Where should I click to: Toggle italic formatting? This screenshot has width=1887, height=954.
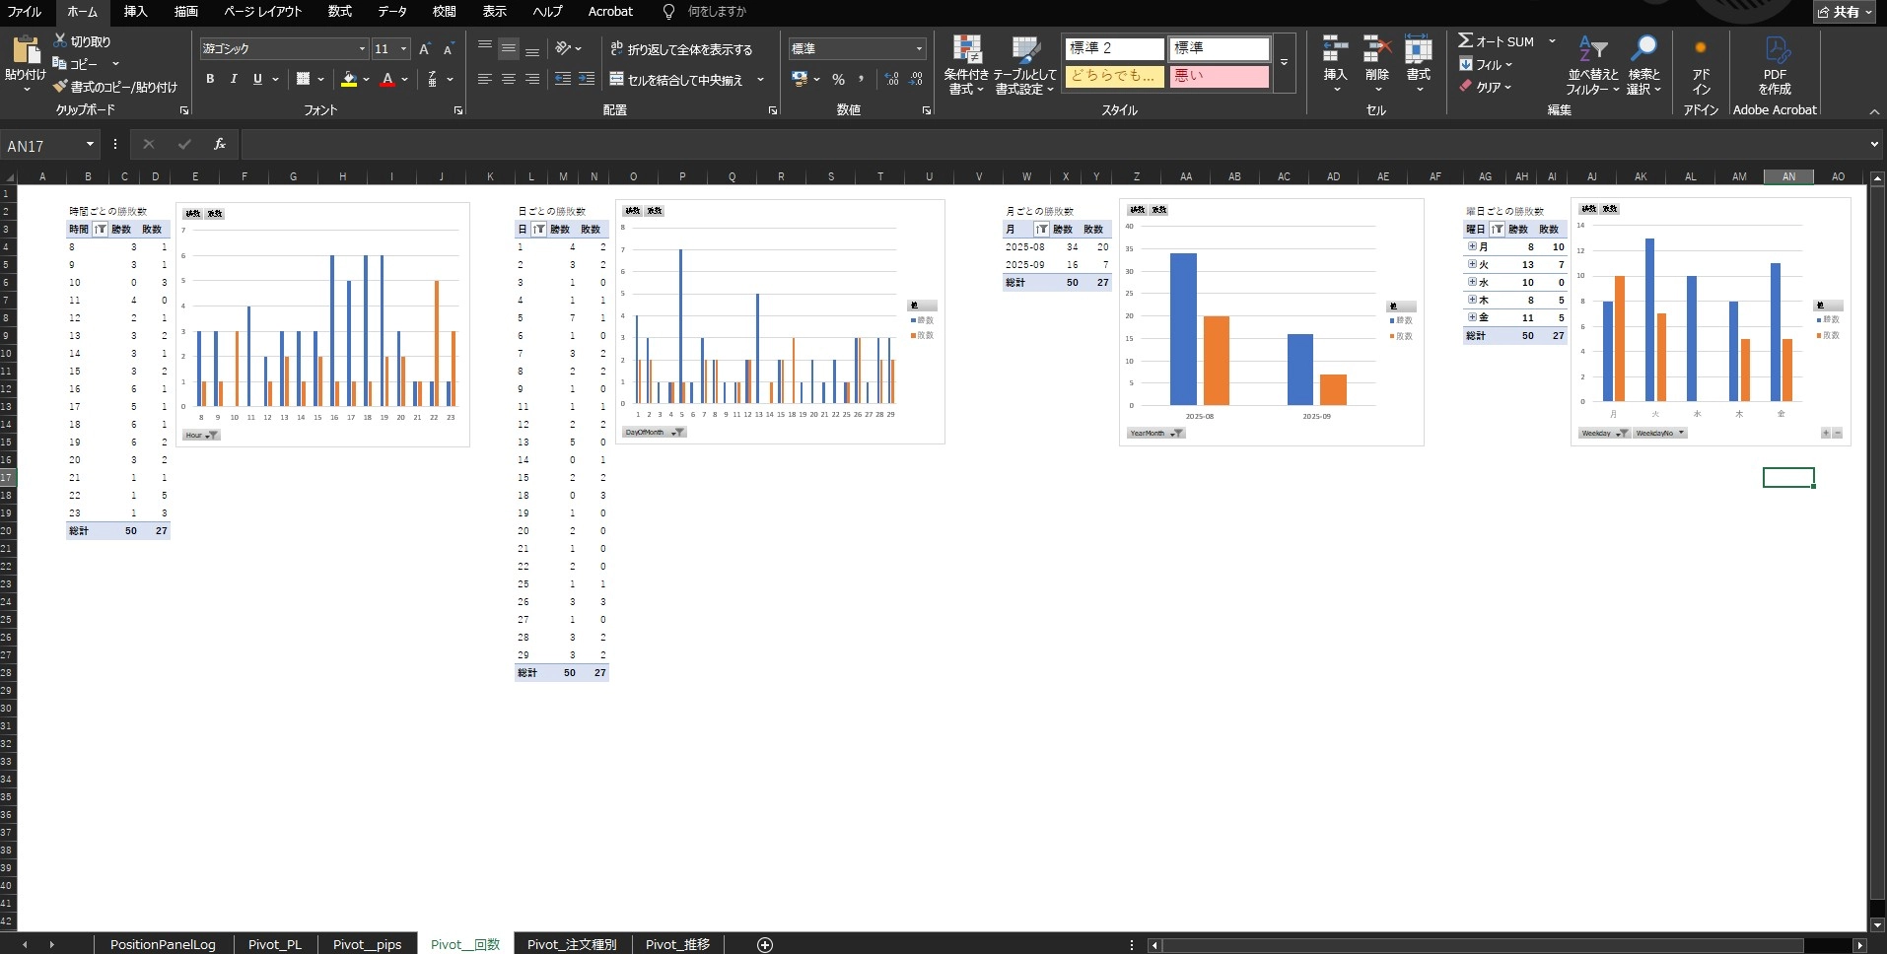(234, 79)
